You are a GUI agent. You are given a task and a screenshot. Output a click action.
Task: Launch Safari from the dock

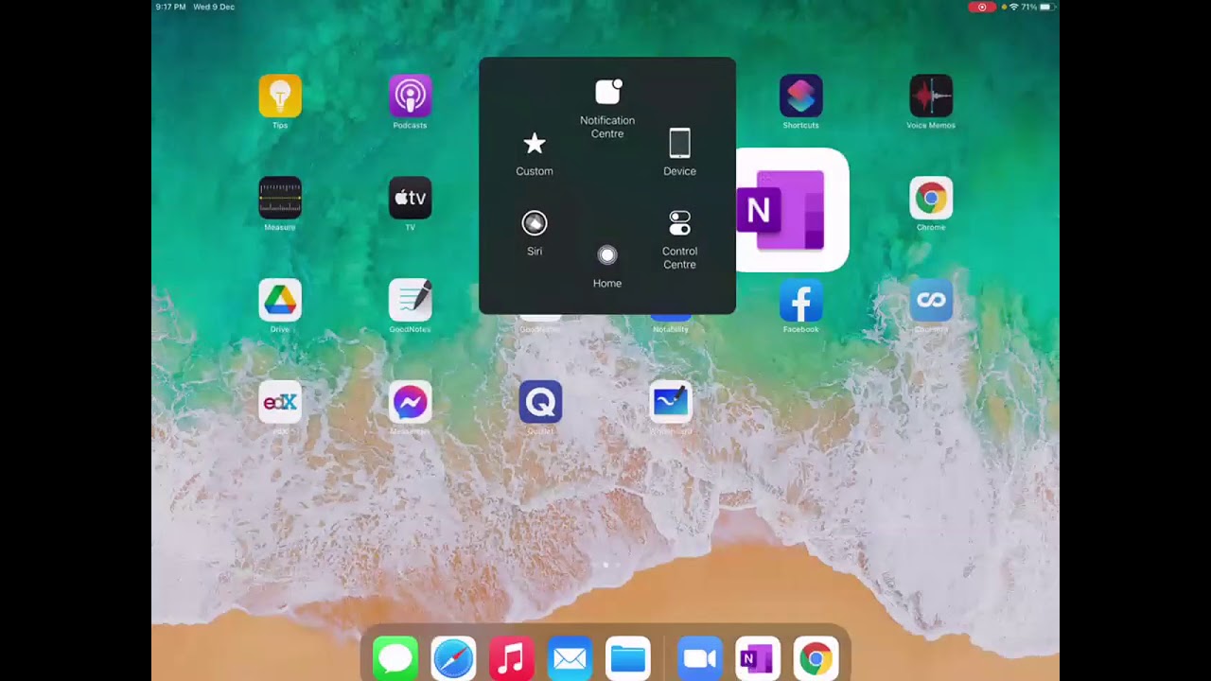click(453, 658)
